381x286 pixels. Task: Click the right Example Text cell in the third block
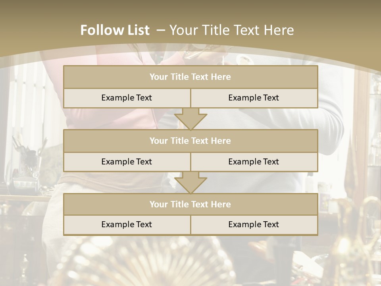click(x=254, y=225)
